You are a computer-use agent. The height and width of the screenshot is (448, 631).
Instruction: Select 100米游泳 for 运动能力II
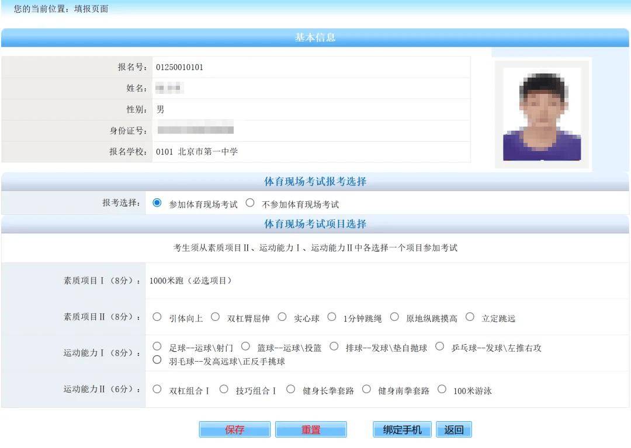443,388
